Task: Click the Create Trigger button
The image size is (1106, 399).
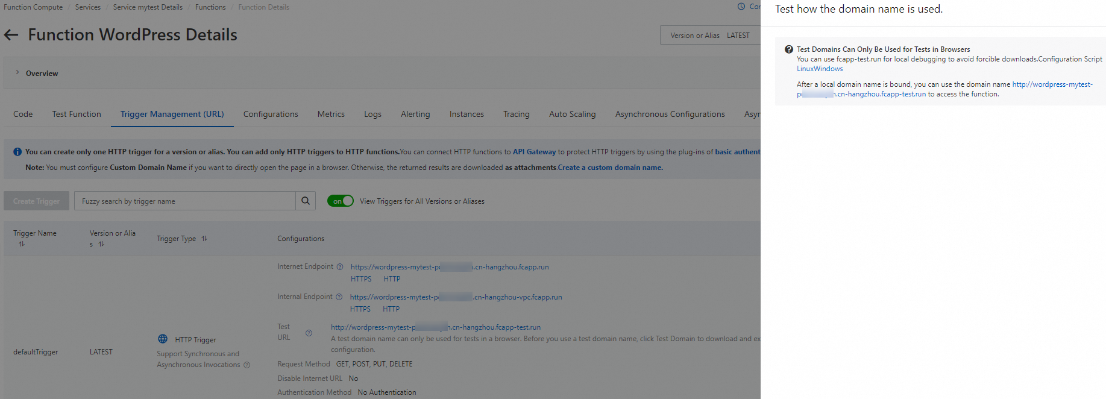Action: [36, 201]
